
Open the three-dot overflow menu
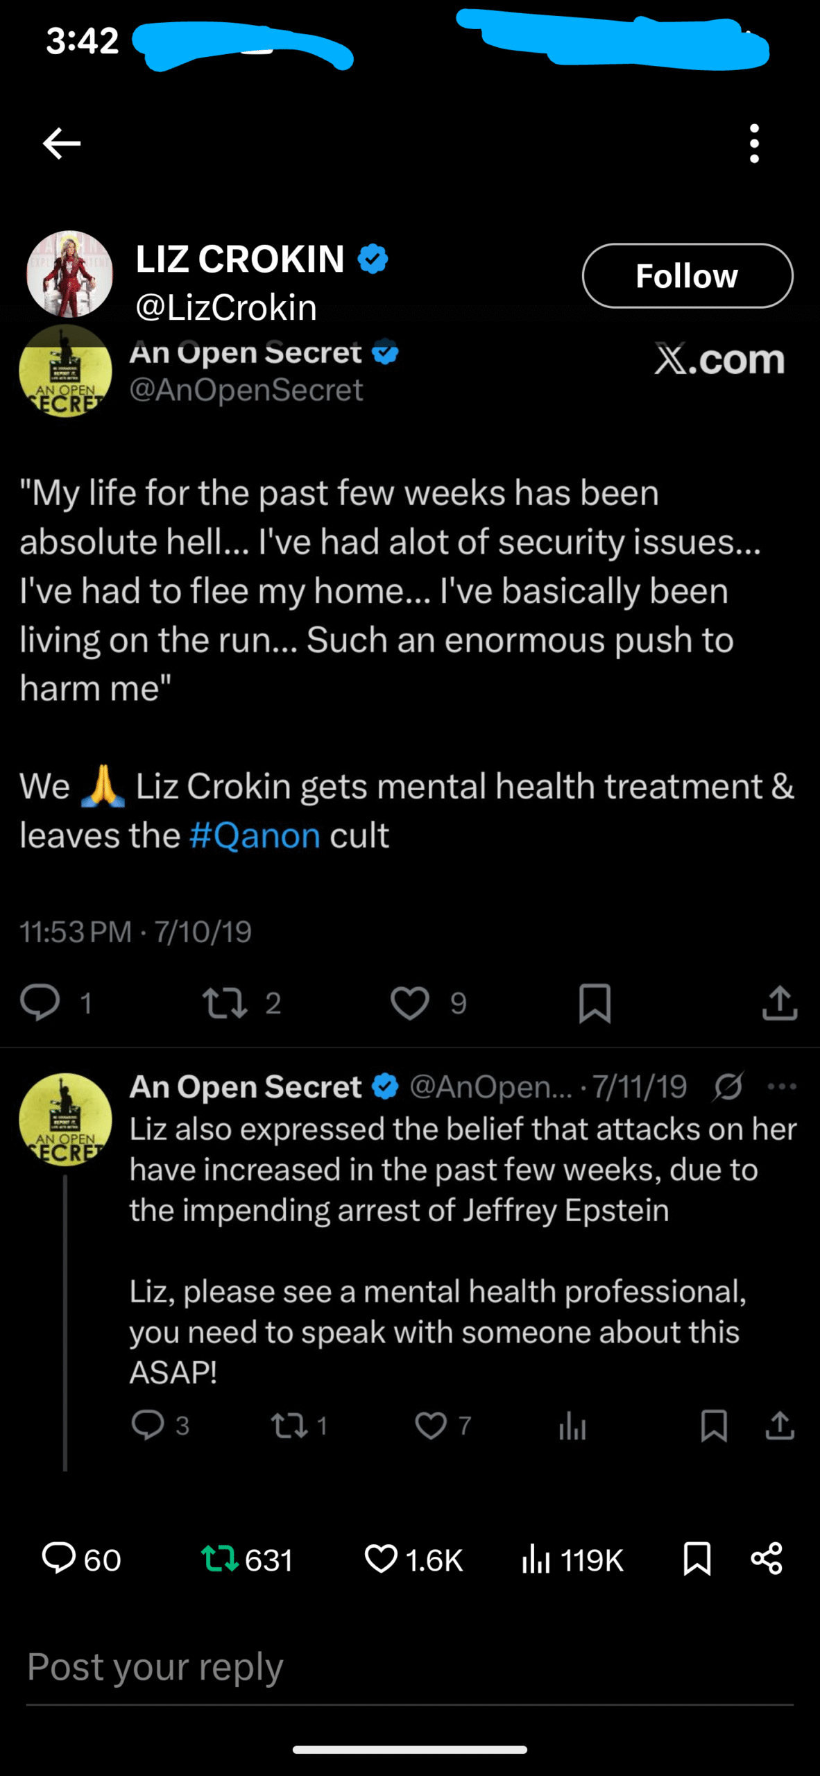point(754,144)
